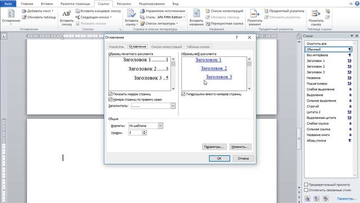Switch to the Рецензирование tab
The image size is (360, 203).
click(151, 4)
